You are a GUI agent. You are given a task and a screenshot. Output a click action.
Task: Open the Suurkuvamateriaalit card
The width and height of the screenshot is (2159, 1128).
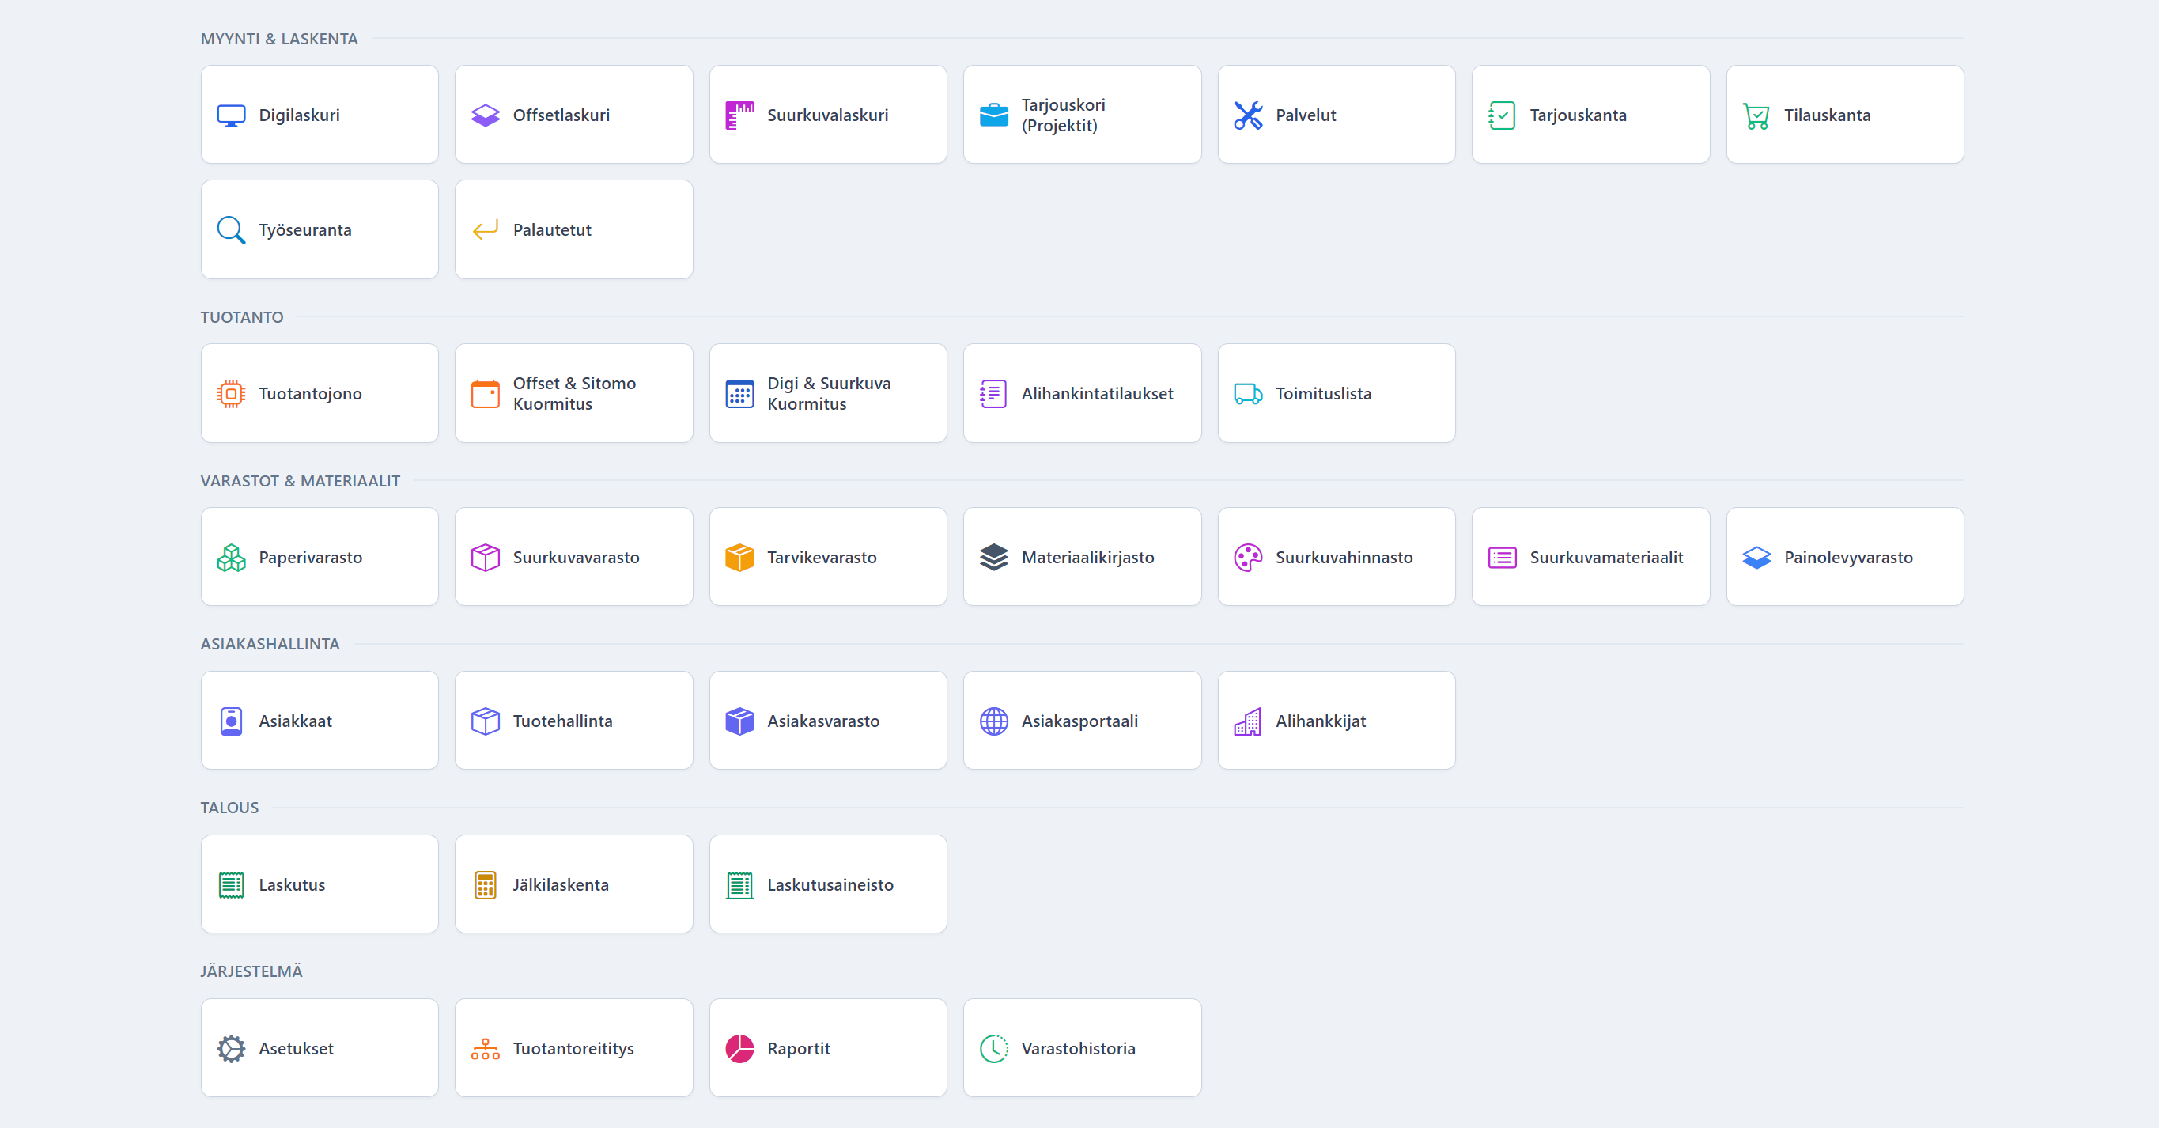[1590, 556]
